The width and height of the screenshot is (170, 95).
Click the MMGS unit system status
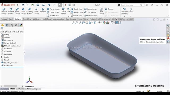[159, 91]
